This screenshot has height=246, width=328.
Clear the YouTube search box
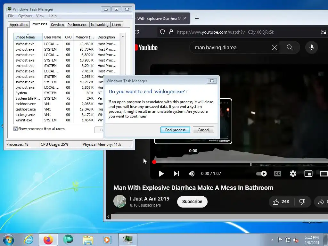(x=275, y=47)
